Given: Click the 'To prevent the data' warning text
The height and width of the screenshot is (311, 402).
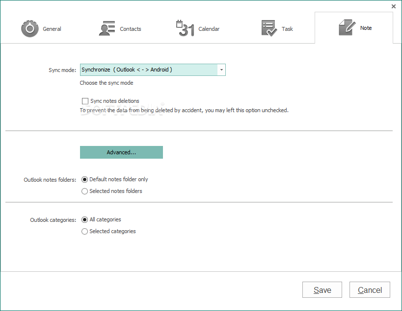Looking at the screenshot, I should 184,110.
